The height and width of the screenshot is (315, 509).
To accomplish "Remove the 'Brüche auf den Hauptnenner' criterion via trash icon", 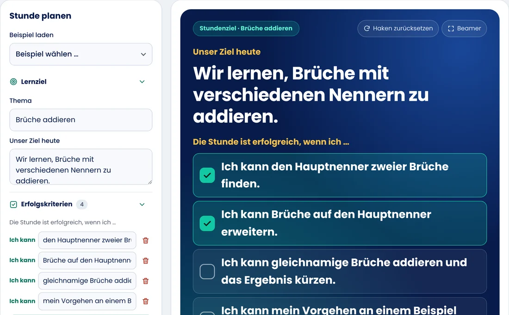I will tap(146, 260).
